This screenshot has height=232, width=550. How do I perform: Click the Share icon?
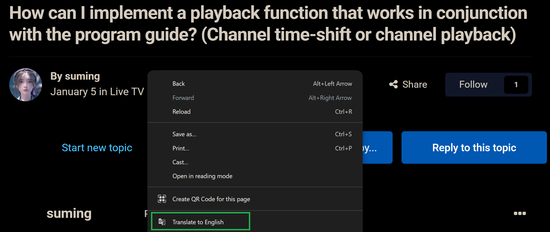[393, 84]
